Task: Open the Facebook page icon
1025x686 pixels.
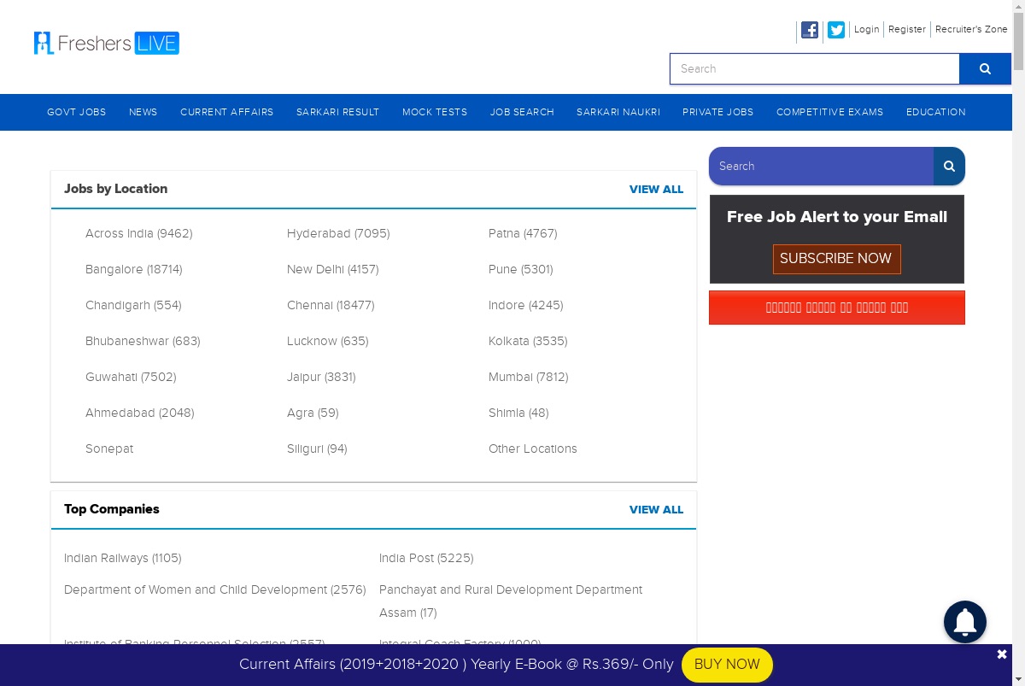Action: pyautogui.click(x=810, y=30)
